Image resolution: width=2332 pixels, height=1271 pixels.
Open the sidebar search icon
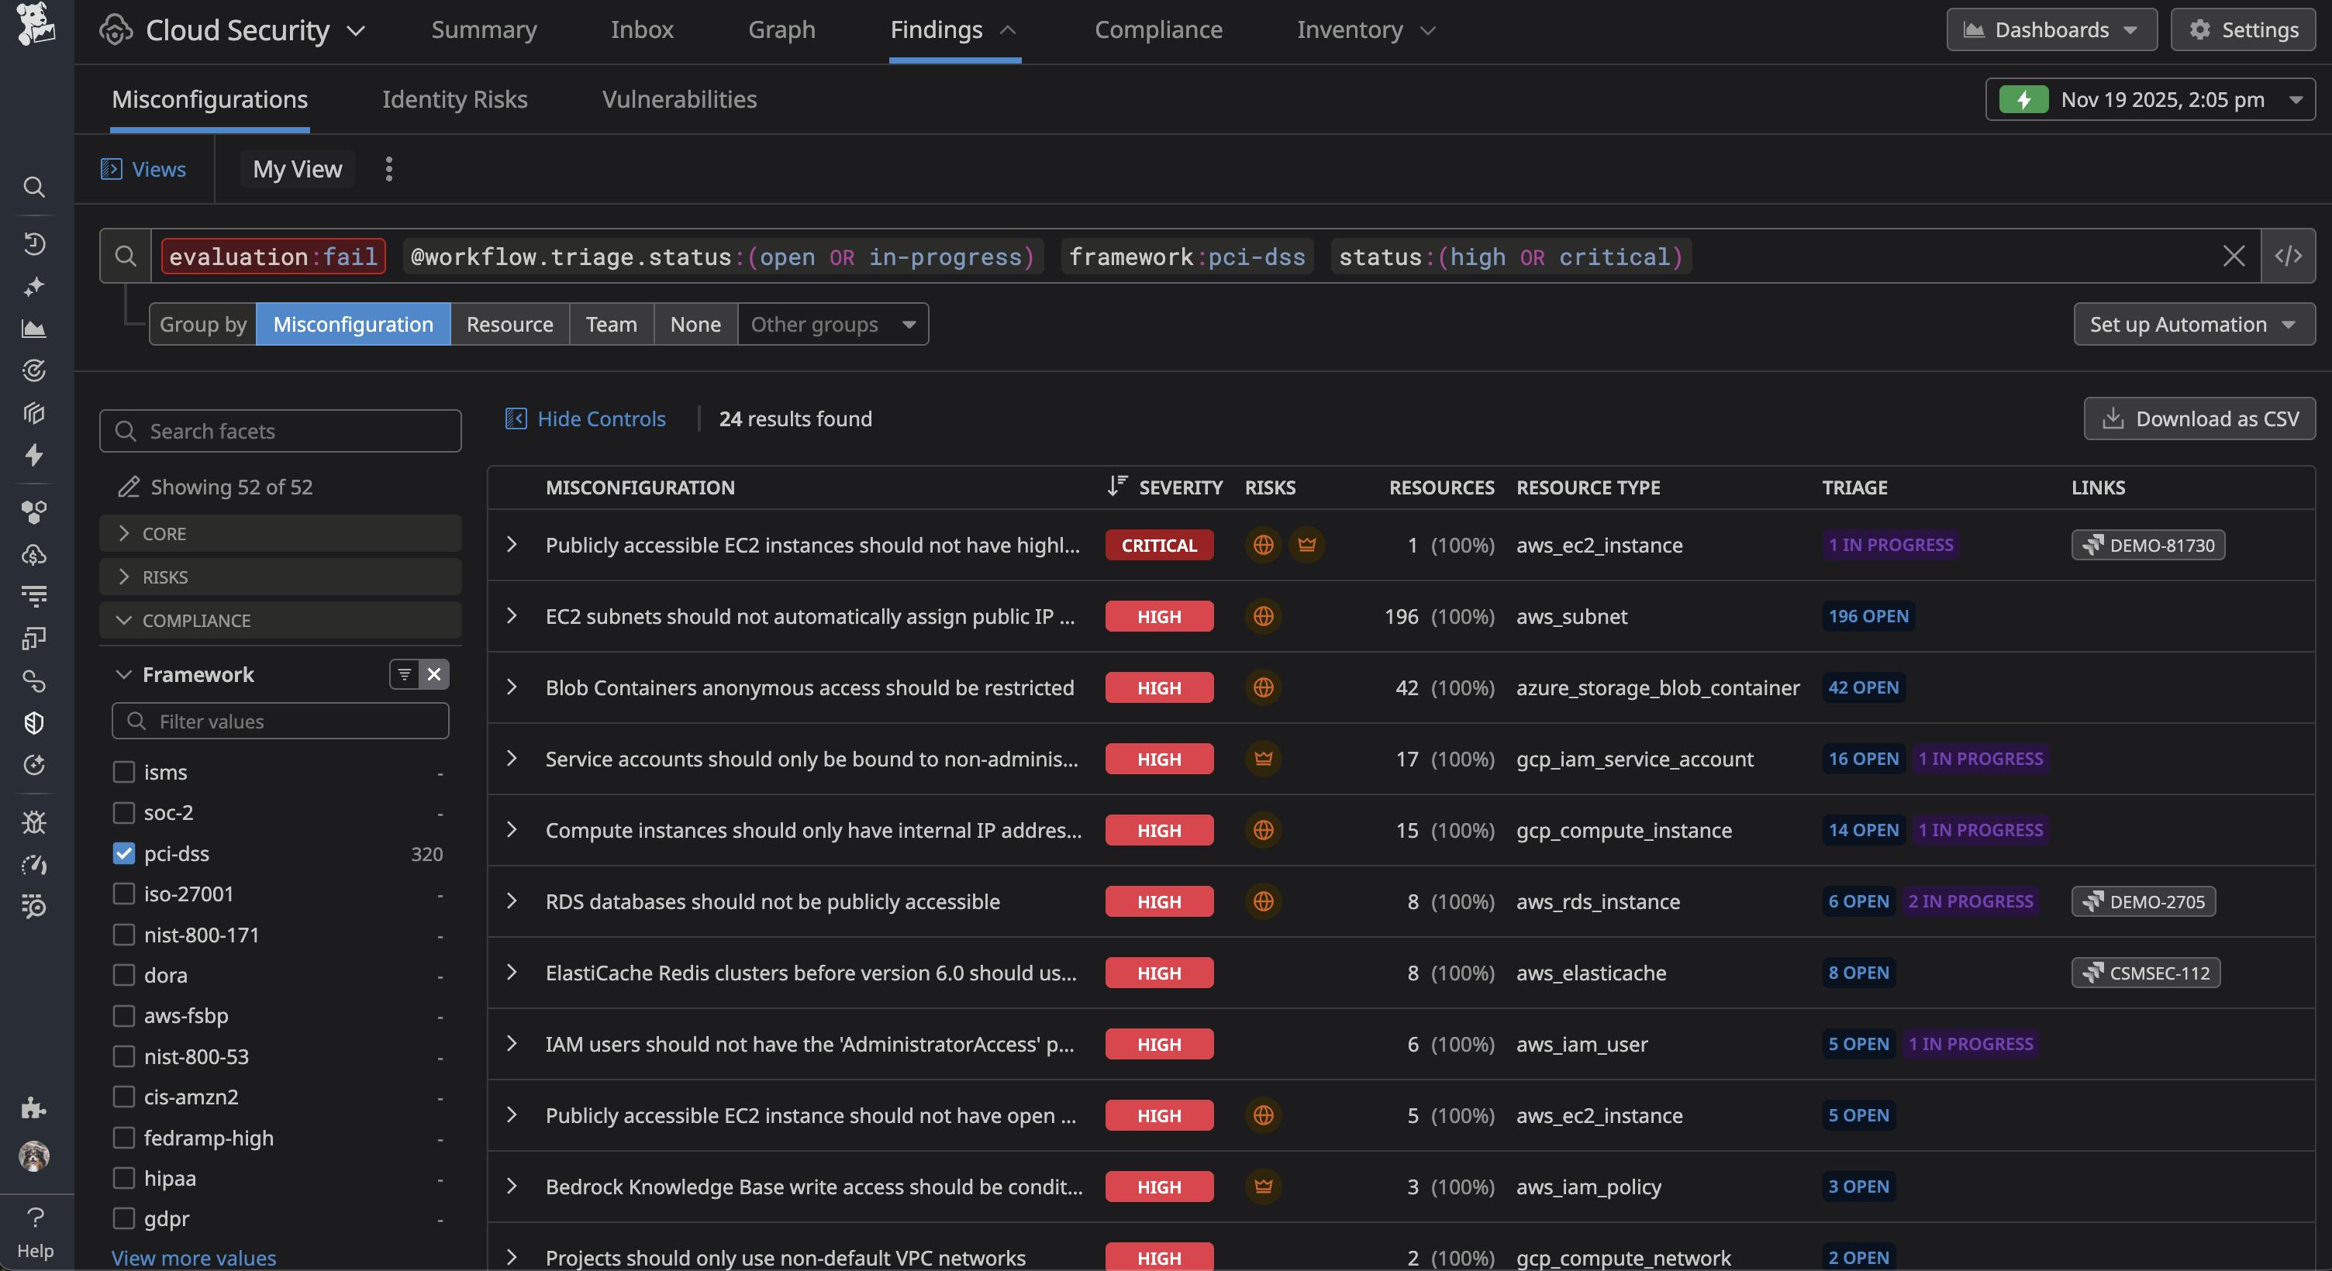(x=34, y=188)
